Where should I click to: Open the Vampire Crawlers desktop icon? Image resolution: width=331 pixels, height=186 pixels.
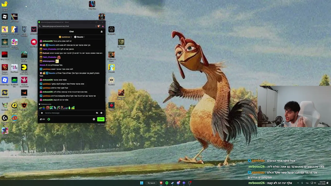[x=24, y=56]
